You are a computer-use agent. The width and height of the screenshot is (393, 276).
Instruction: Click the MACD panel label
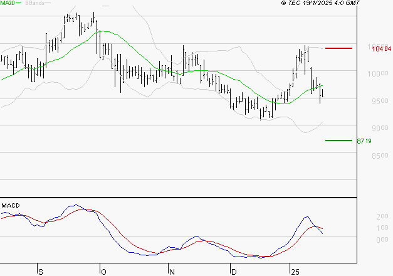[11, 206]
